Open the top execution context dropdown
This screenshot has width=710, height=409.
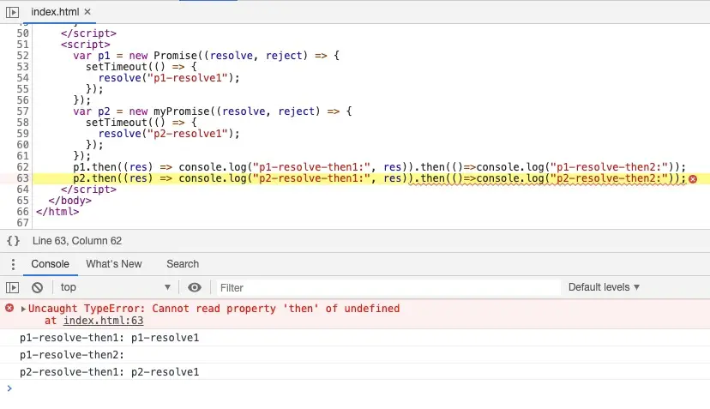tap(116, 287)
